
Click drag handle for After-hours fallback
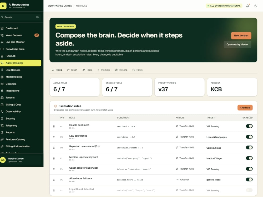coord(54,180)
